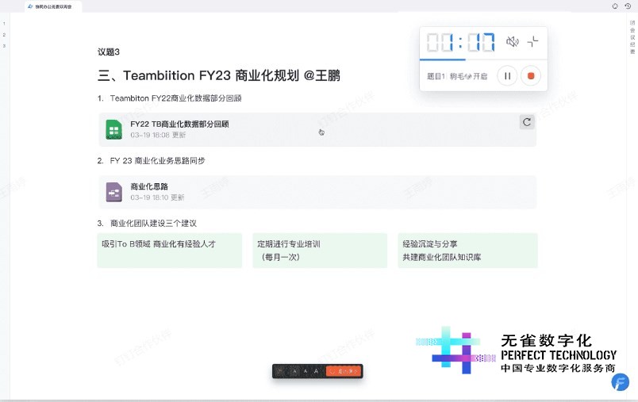Image resolution: width=638 pixels, height=402 pixels.
Task: Click leftmost icon in bottom toolbar
Action: (280, 371)
